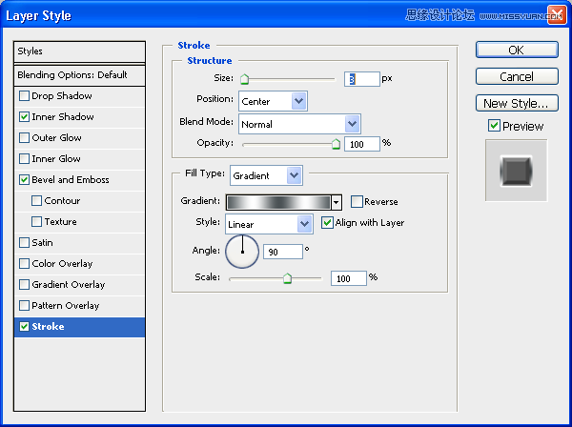
Task: Close the Layer Style dialog
Action: pos(557,15)
